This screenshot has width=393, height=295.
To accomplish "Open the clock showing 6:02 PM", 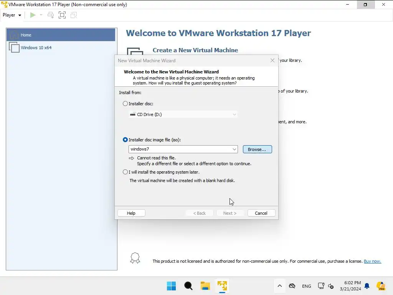I will point(350,286).
